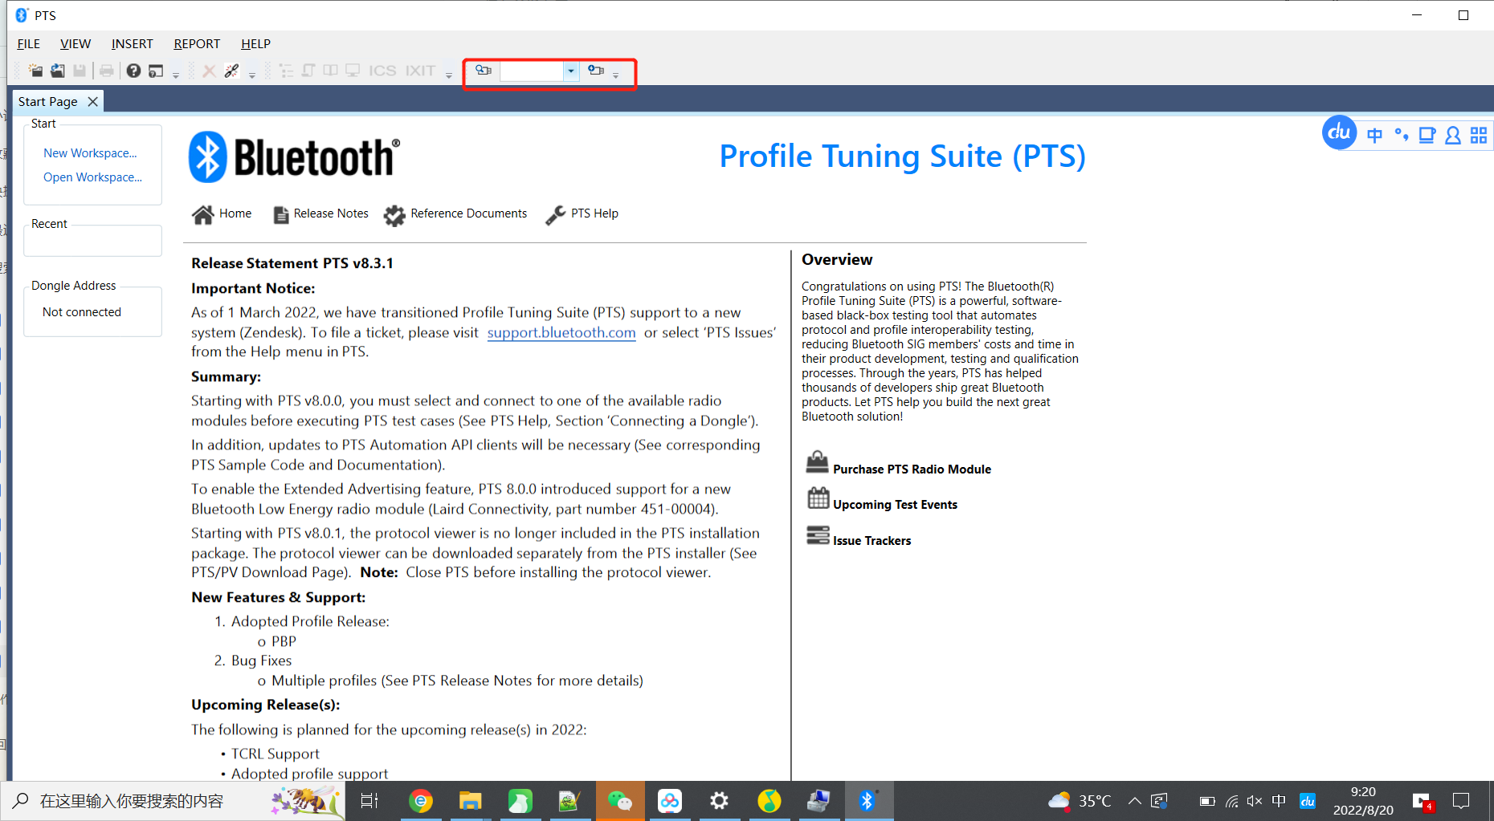Open Reference Documents link
The width and height of the screenshot is (1494, 821).
tap(469, 213)
